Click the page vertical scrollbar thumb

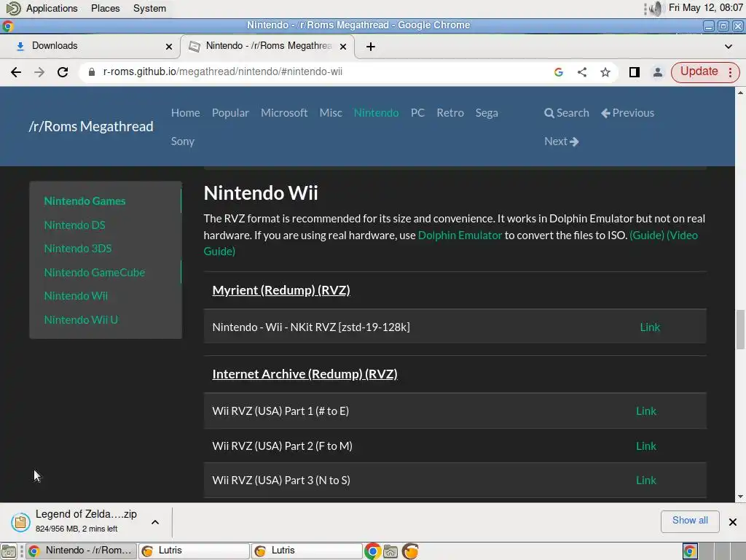740,330
